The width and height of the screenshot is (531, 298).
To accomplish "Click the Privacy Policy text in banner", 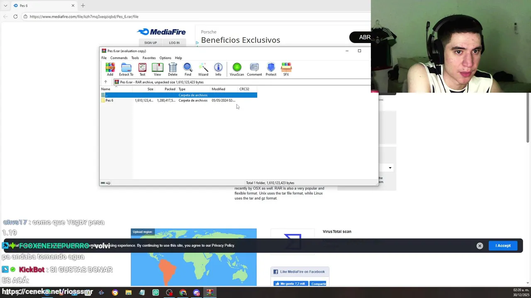I will click(x=223, y=245).
